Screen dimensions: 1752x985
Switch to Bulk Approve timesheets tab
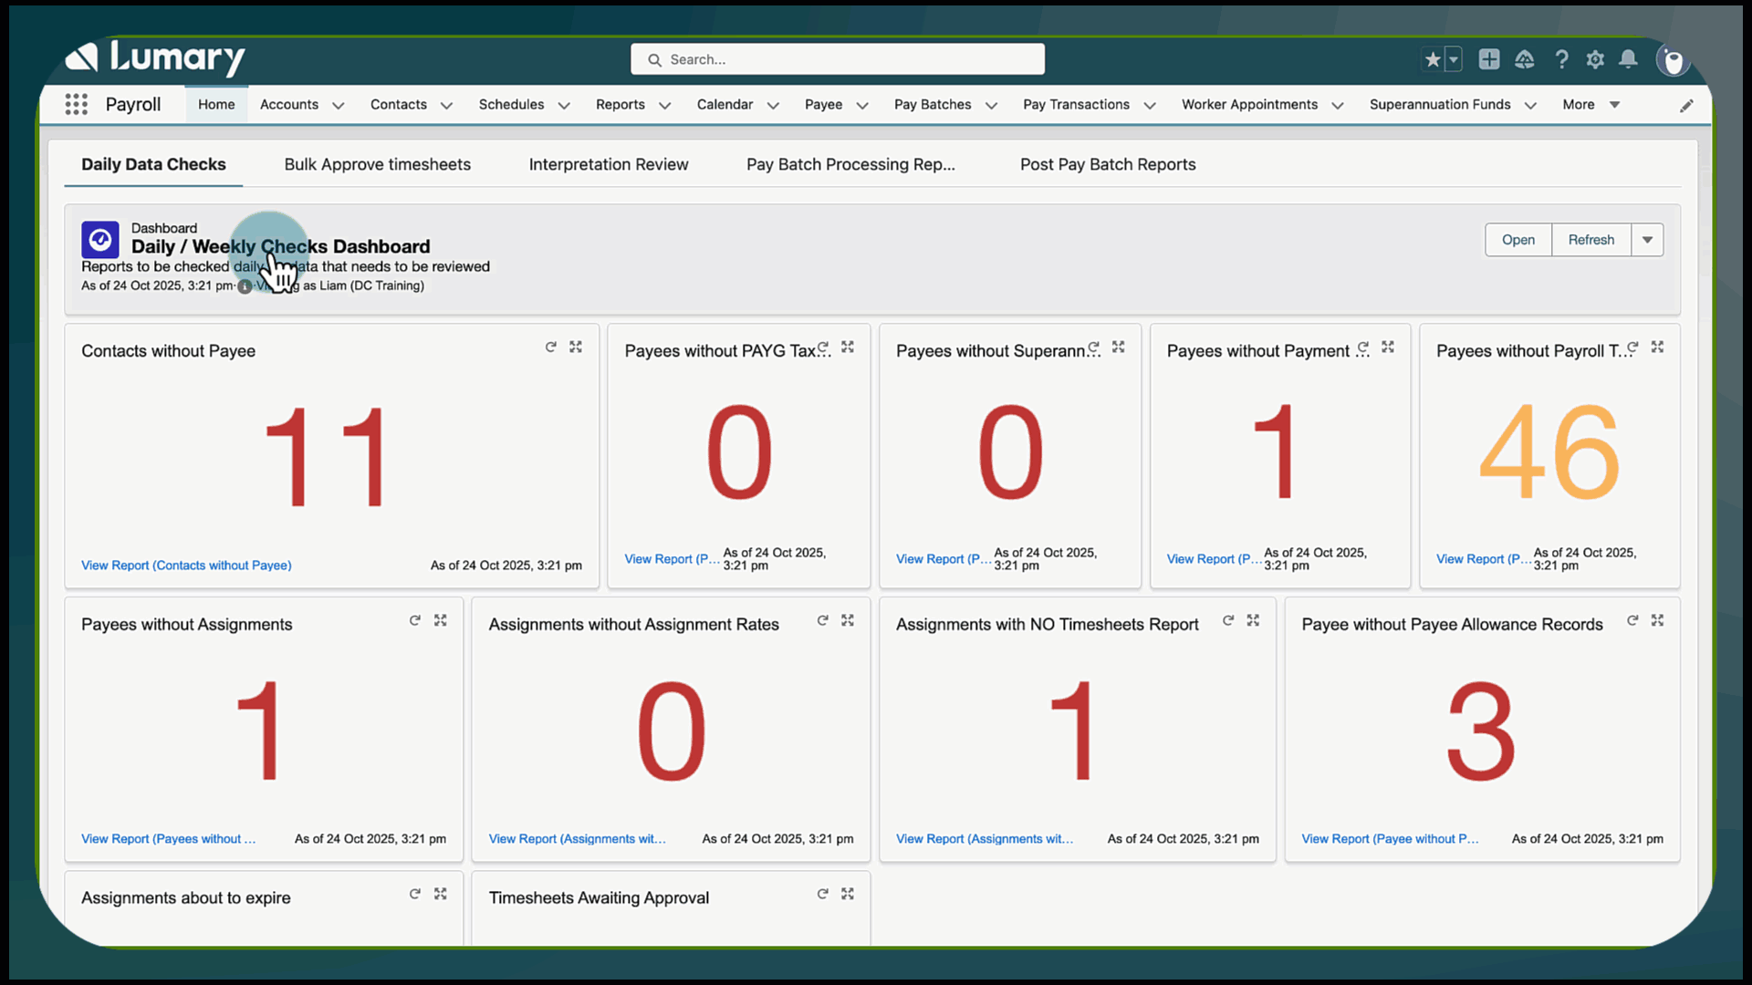377,165
